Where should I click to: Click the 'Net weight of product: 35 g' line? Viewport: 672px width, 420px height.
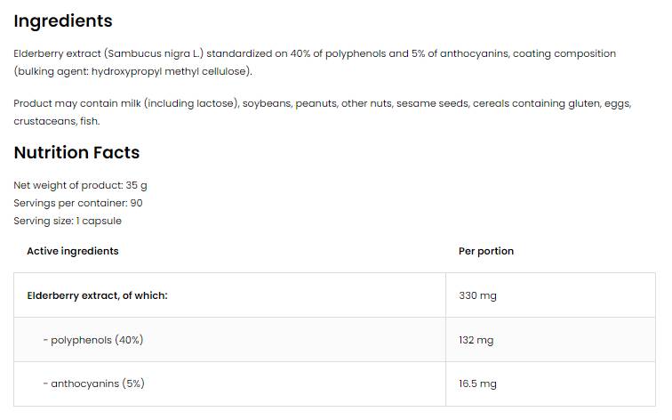point(80,185)
